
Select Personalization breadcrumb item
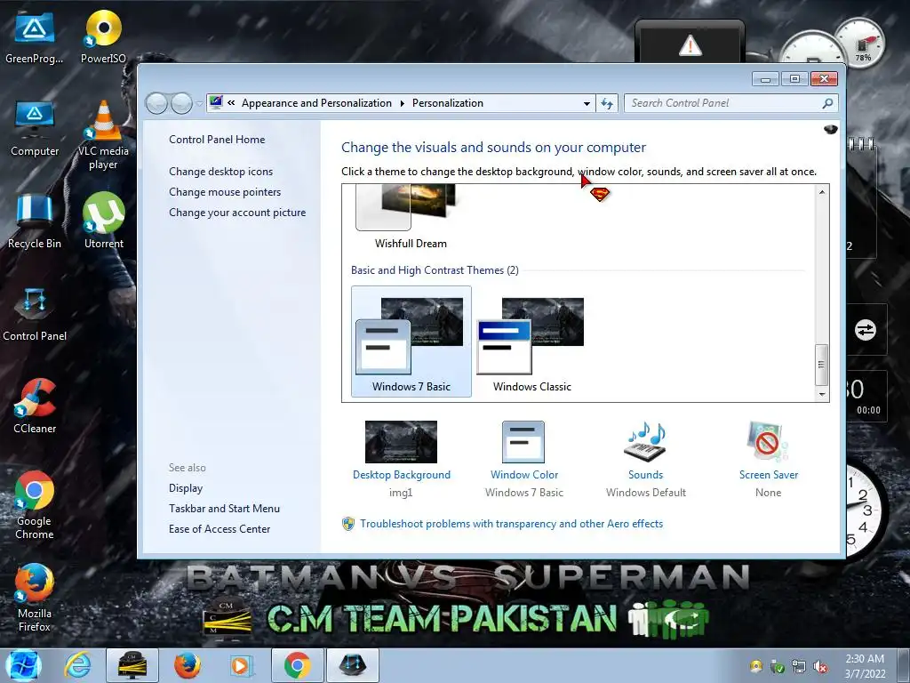coord(448,103)
